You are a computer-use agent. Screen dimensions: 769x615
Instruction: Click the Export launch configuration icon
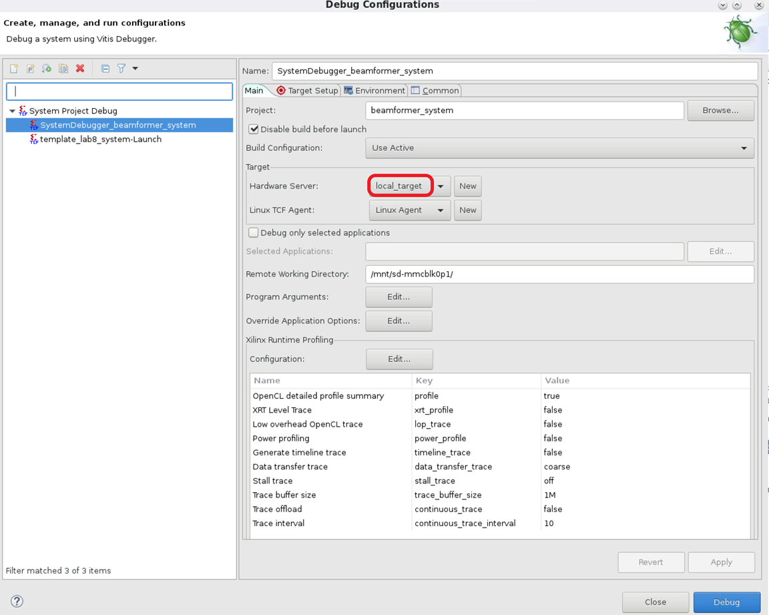point(47,69)
